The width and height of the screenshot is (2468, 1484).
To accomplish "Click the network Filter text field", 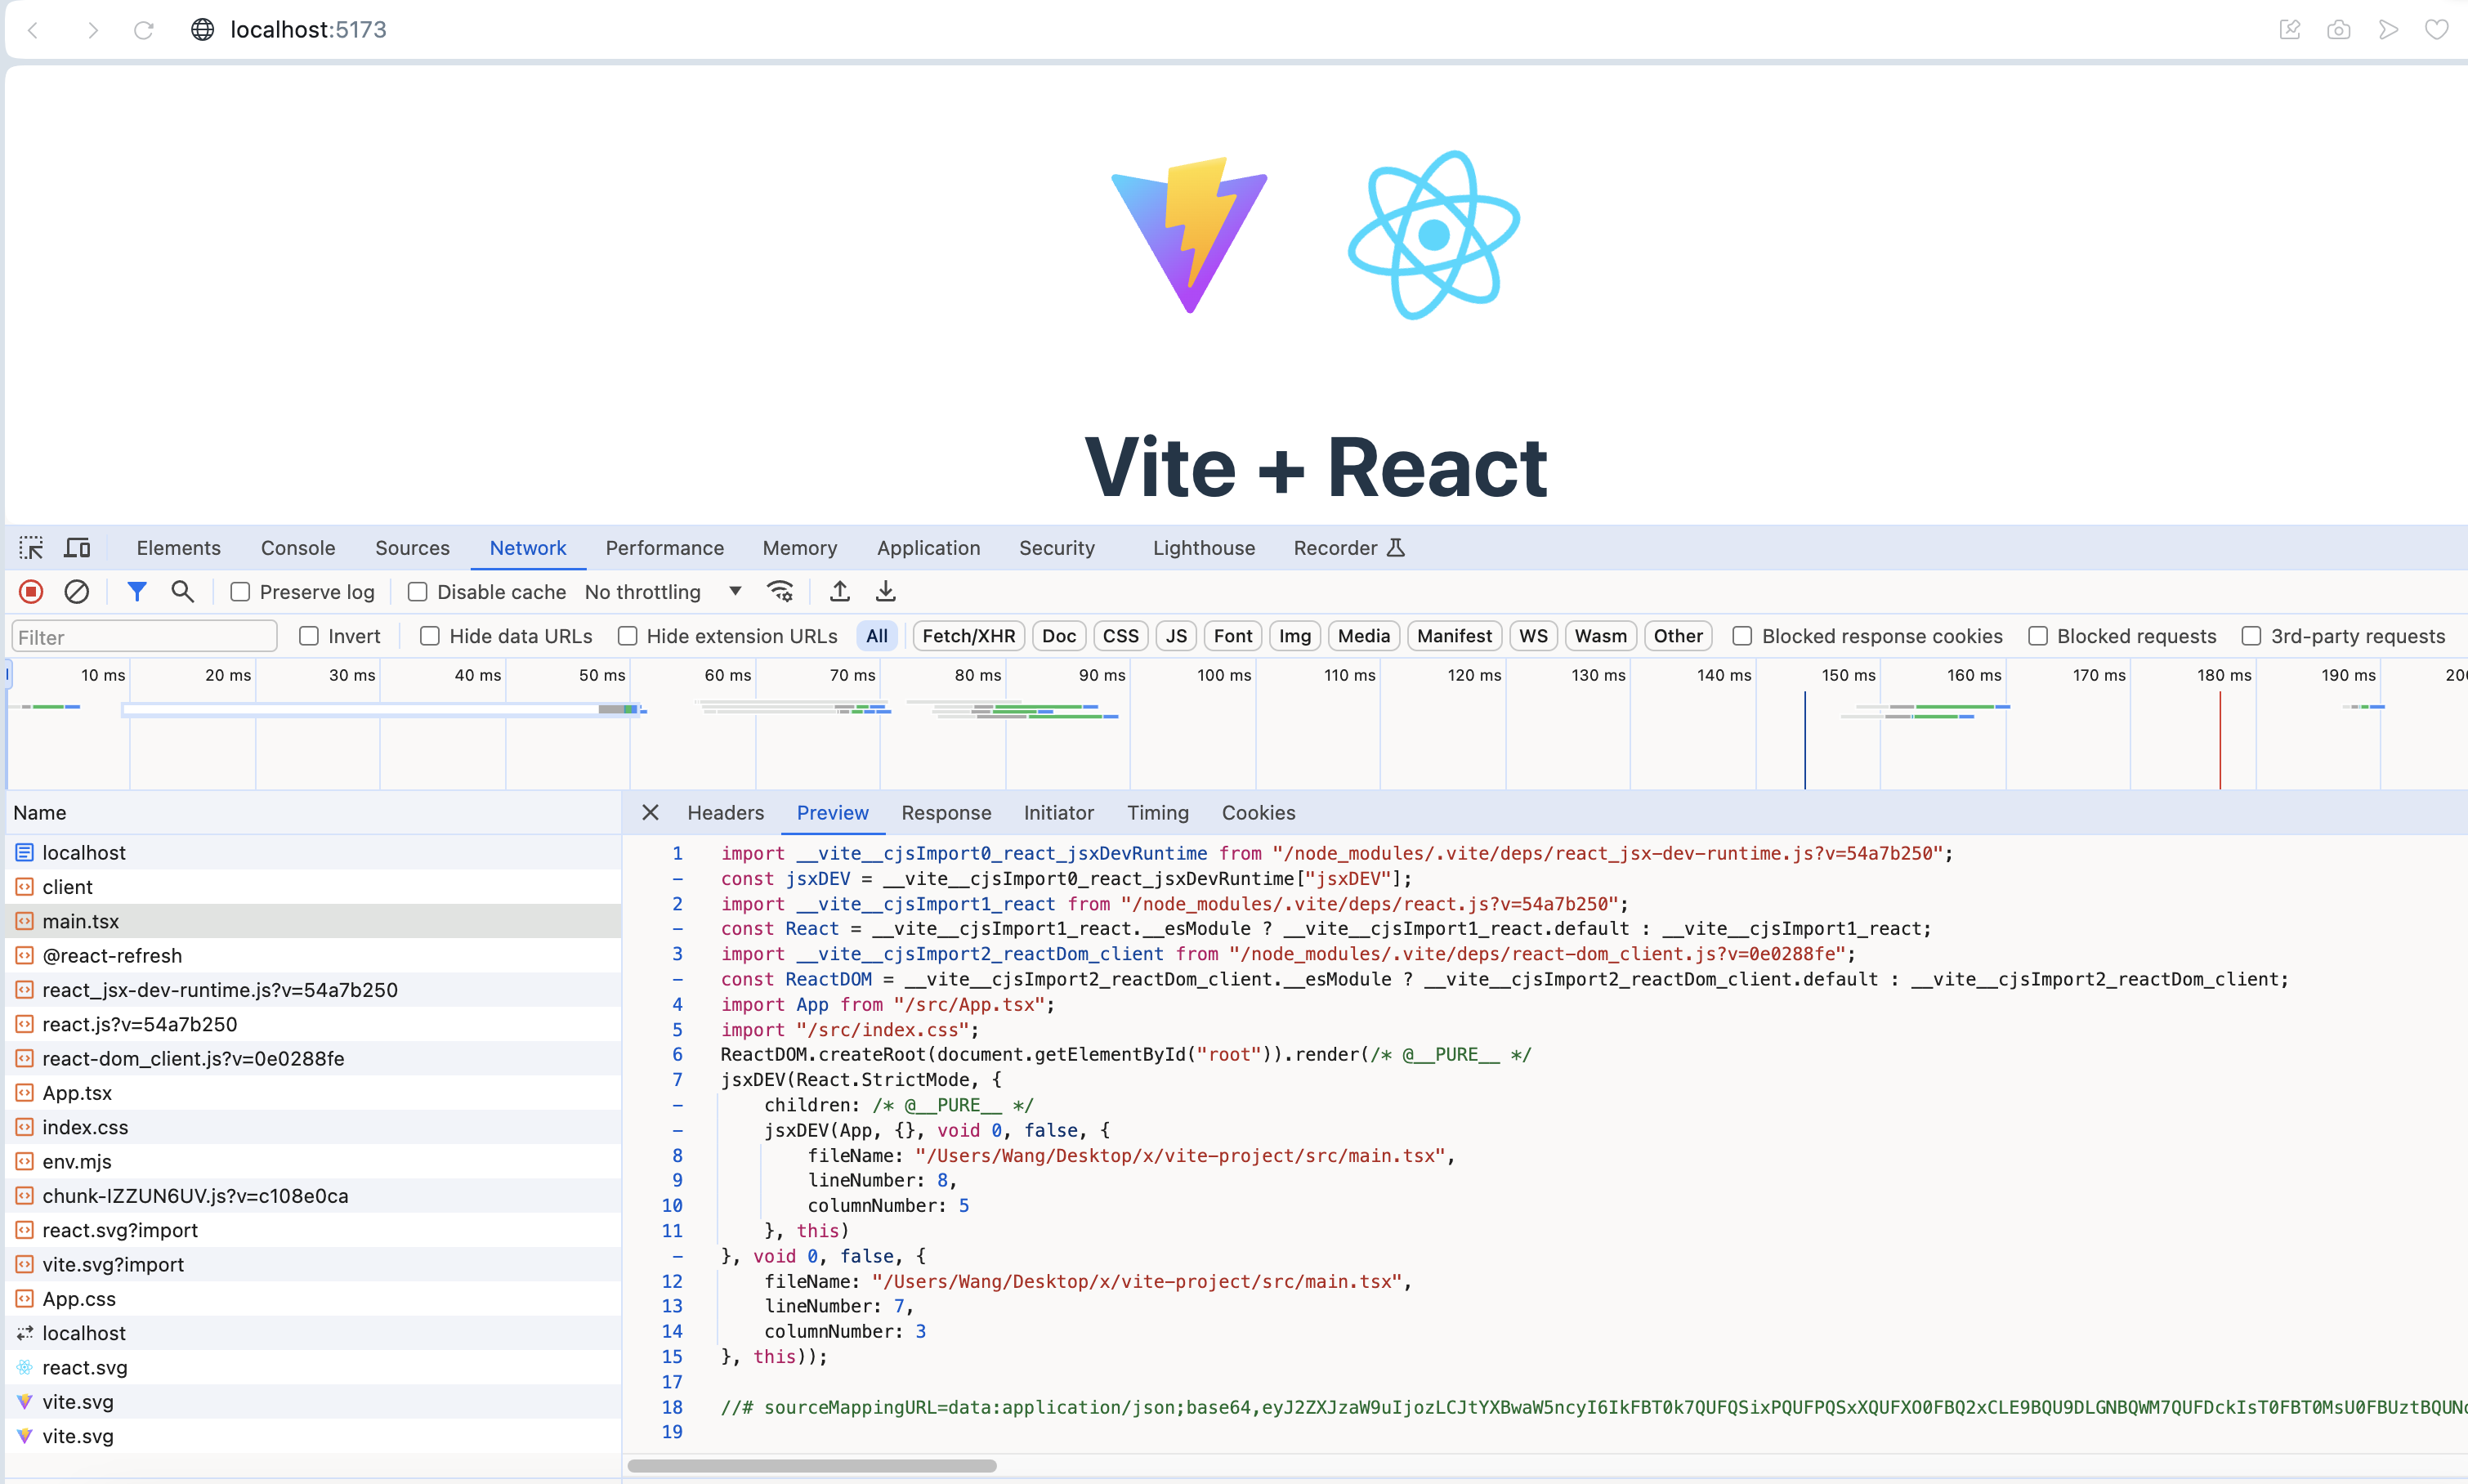I will [x=144, y=637].
